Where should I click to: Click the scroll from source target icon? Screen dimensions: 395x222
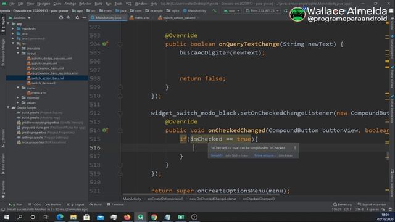[x=61, y=18]
